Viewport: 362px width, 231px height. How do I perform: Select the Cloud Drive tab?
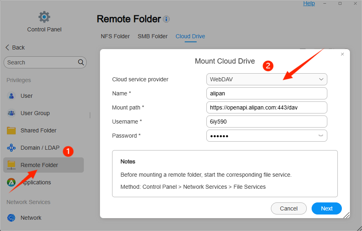coord(190,36)
